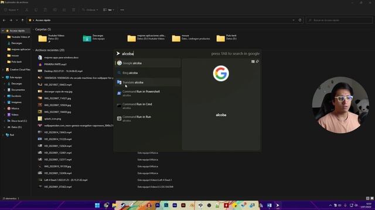
Task: Expand Disco local (C:) in the sidebar
Action: coord(4,121)
